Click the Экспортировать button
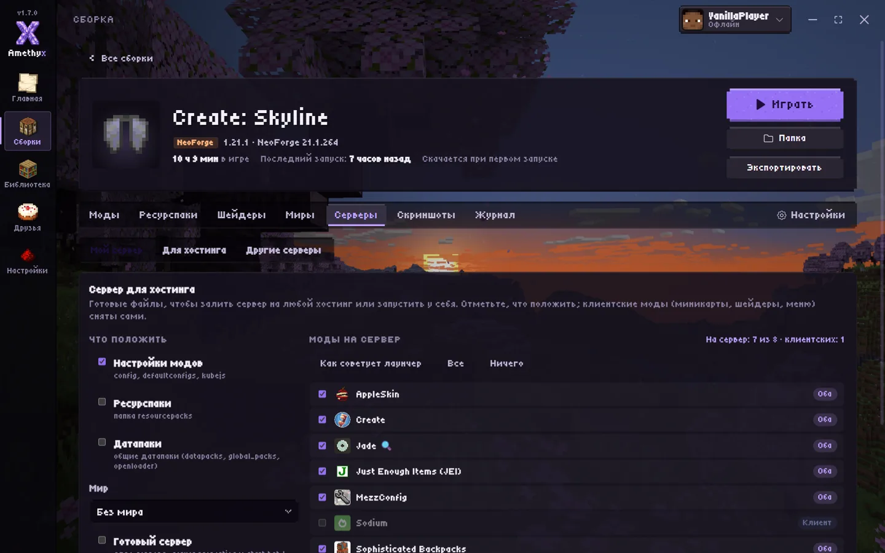Screen dimensions: 885x553 pos(785,168)
